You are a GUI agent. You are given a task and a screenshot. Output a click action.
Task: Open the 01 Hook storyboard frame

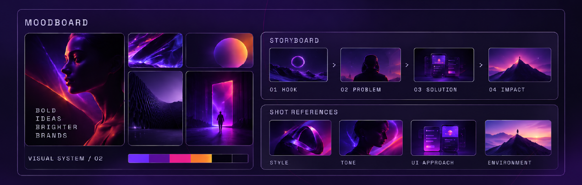click(x=298, y=65)
